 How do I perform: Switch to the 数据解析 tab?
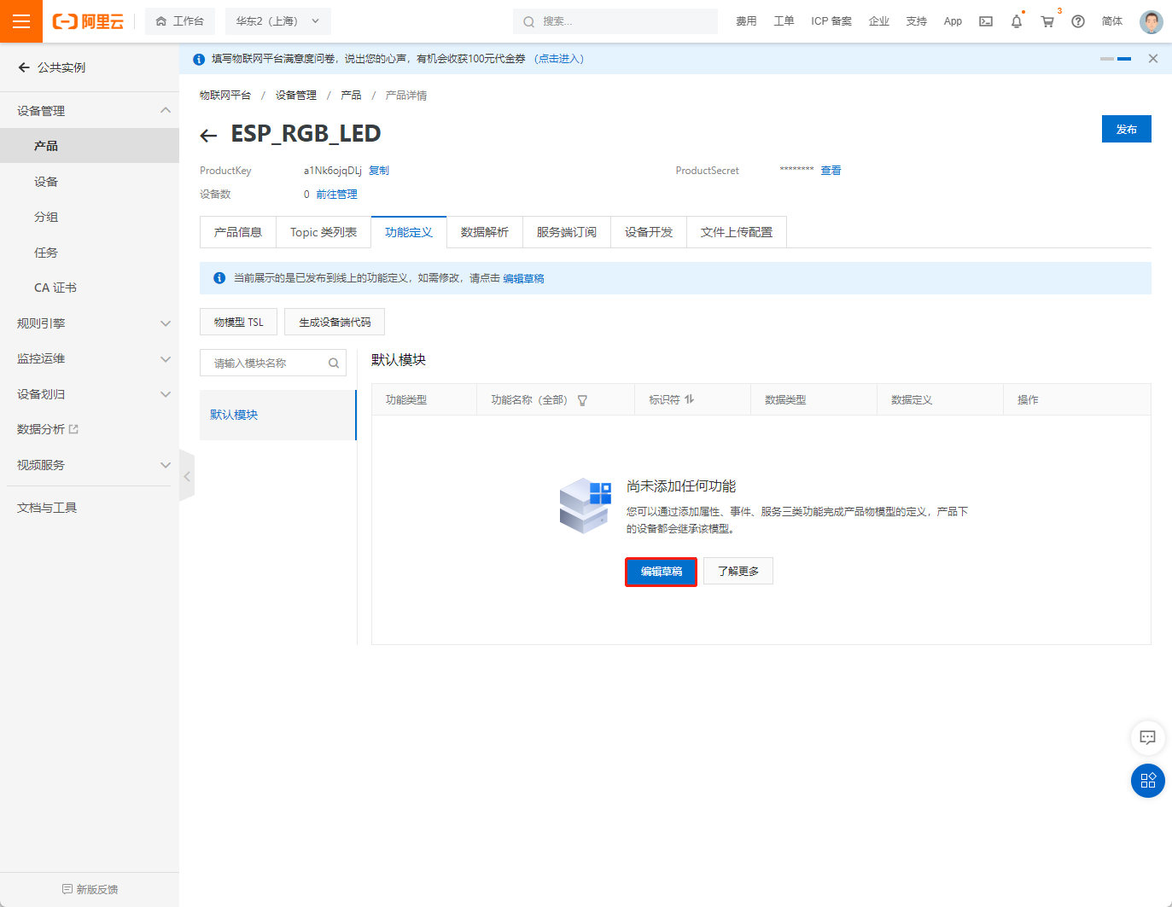pyautogui.click(x=485, y=232)
